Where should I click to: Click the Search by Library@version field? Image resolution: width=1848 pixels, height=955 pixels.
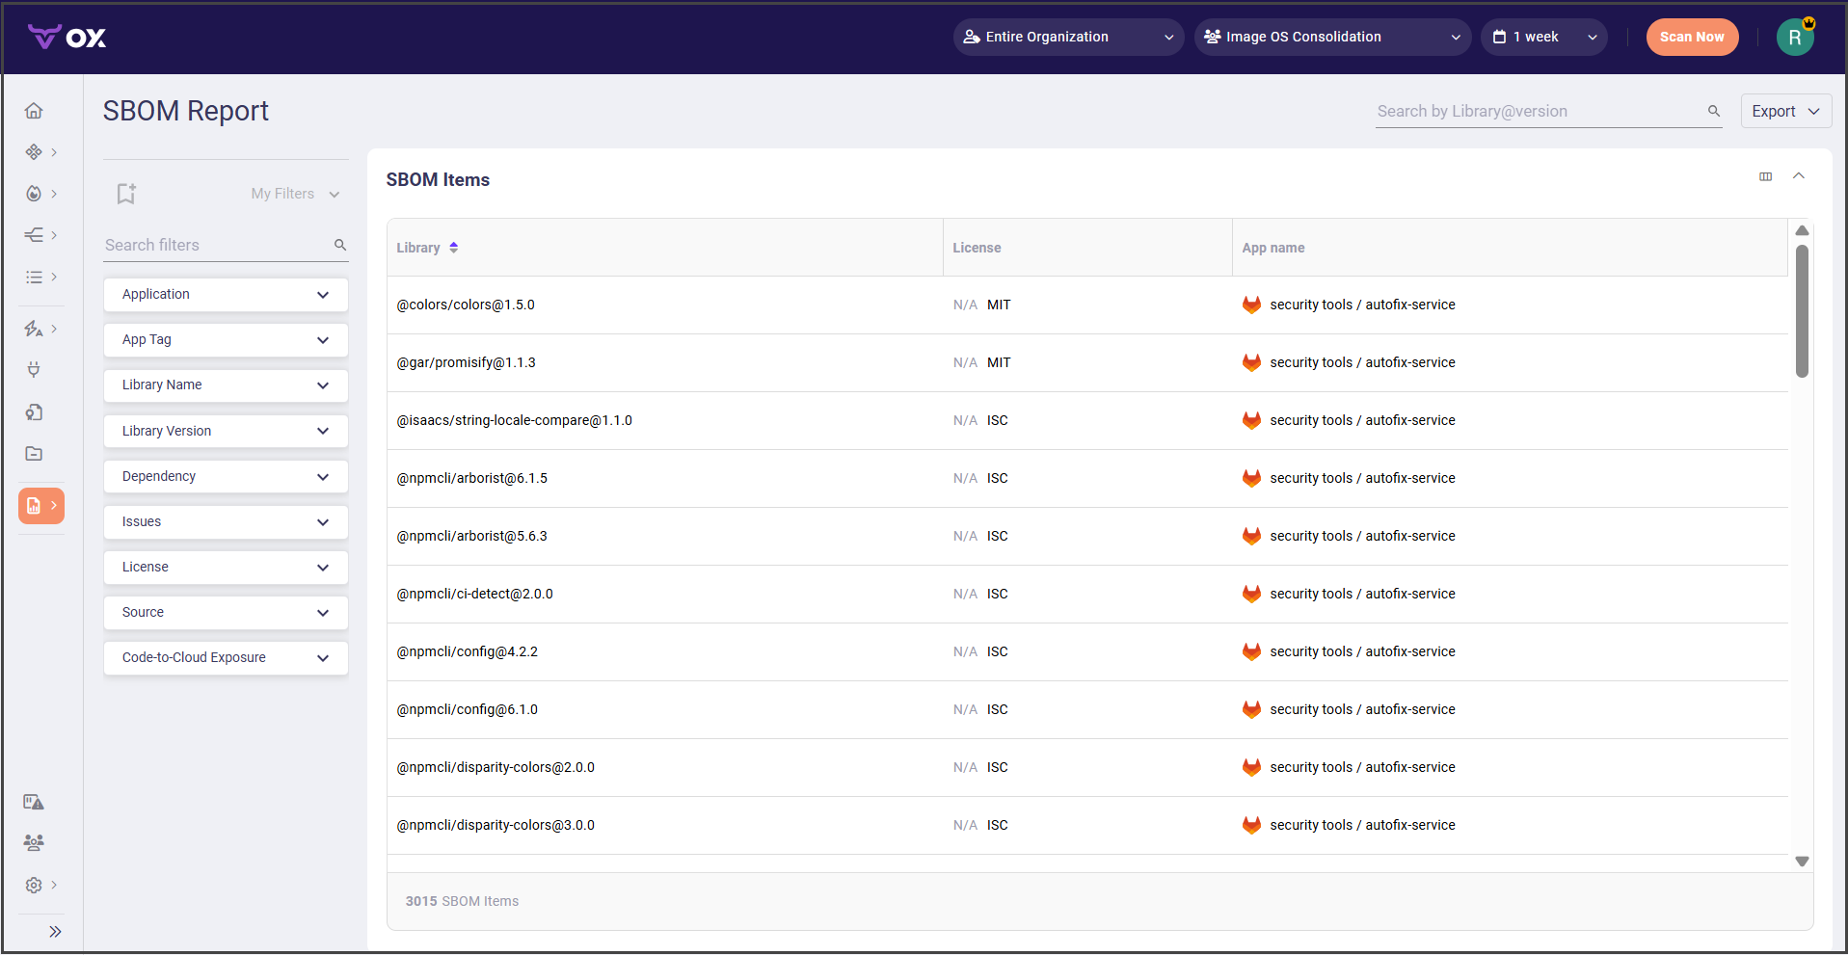tap(1539, 112)
